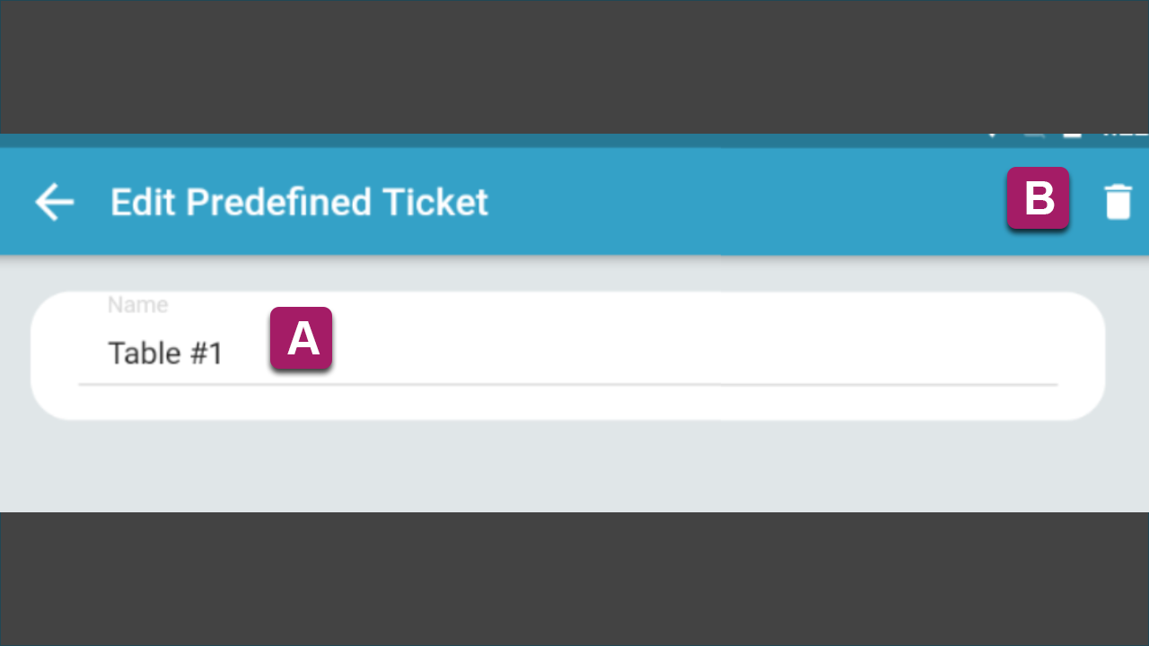Click the magenta A marker badge
Viewport: 1149px width, 646px height.
tap(302, 338)
